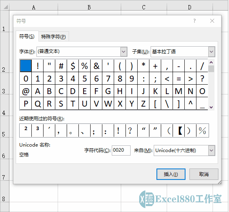The width and height of the screenshot is (229, 212).
Task: Pick recent 。 Chinese period symbol
Action: pos(73,130)
